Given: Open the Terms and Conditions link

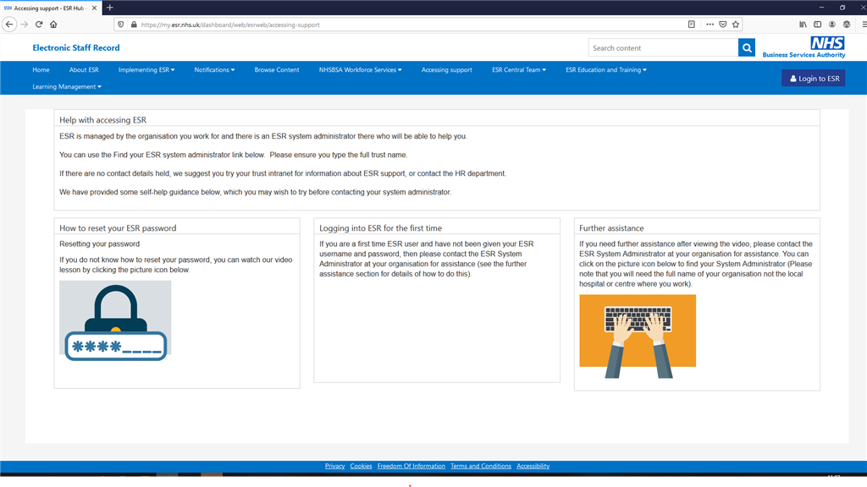Looking at the screenshot, I should (481, 466).
